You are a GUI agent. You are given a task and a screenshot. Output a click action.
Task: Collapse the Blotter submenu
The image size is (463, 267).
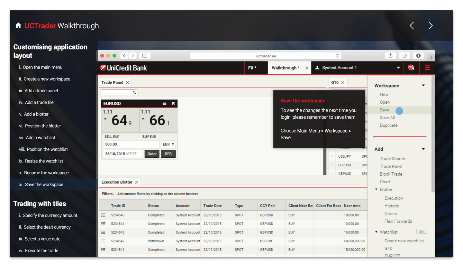point(376,189)
